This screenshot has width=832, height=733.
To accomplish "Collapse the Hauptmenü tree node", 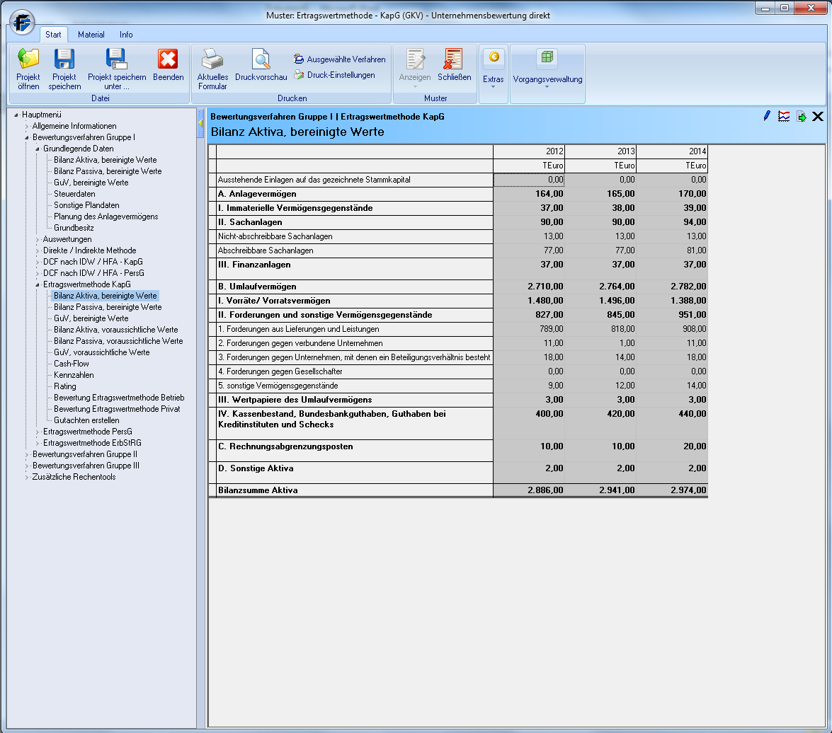I will tap(16, 115).
